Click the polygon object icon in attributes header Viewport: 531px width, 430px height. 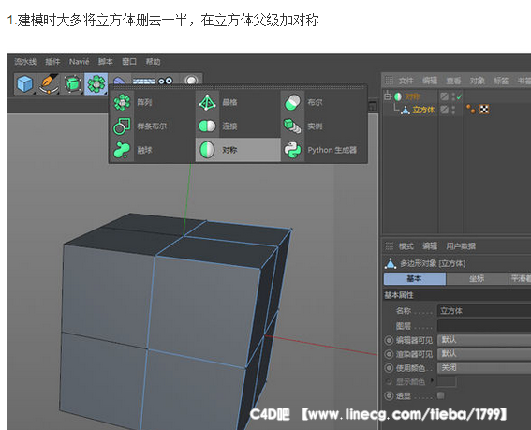tap(391, 263)
